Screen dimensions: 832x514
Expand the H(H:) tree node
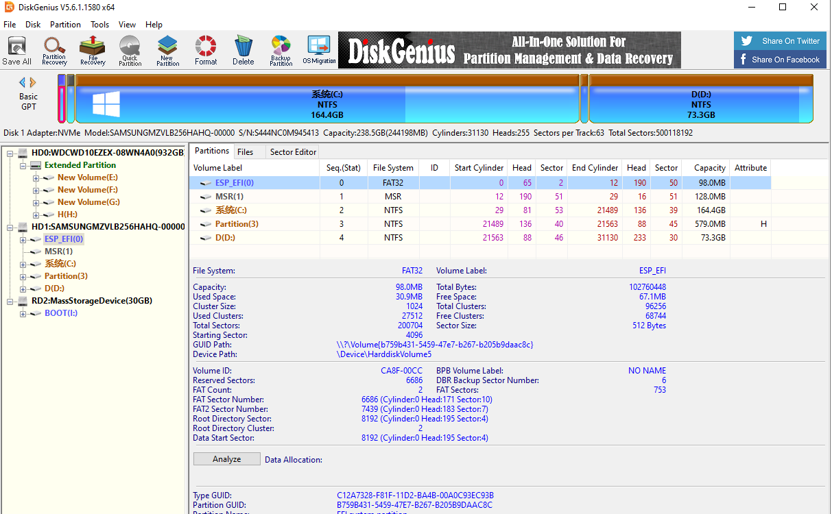coord(36,215)
